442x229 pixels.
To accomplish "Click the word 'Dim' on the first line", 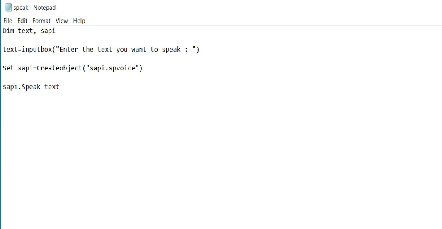I will [x=8, y=31].
